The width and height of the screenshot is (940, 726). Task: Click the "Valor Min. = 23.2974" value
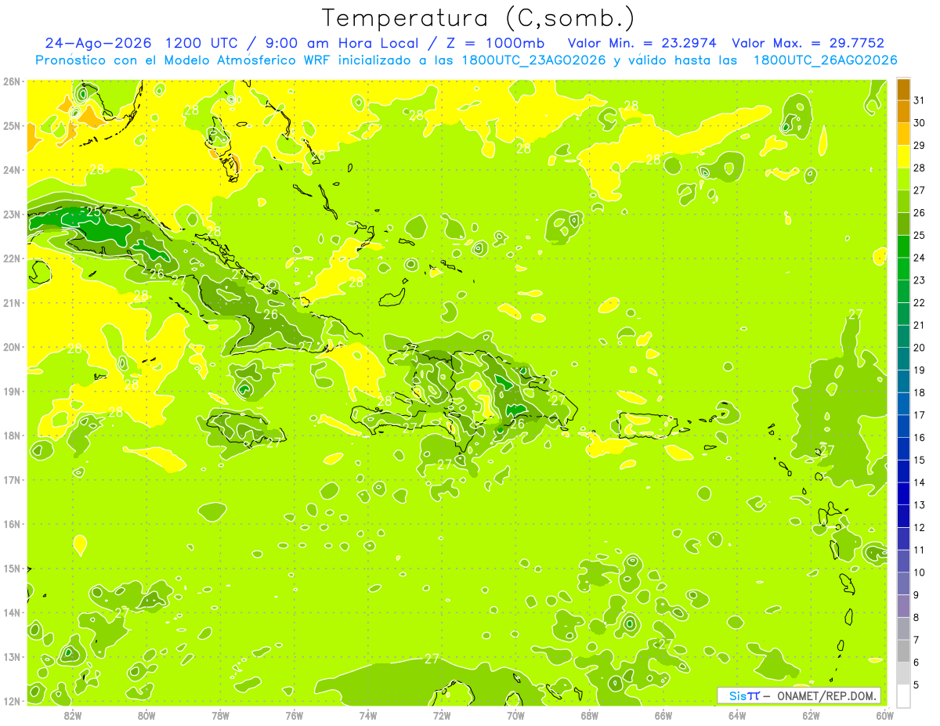tap(642, 43)
